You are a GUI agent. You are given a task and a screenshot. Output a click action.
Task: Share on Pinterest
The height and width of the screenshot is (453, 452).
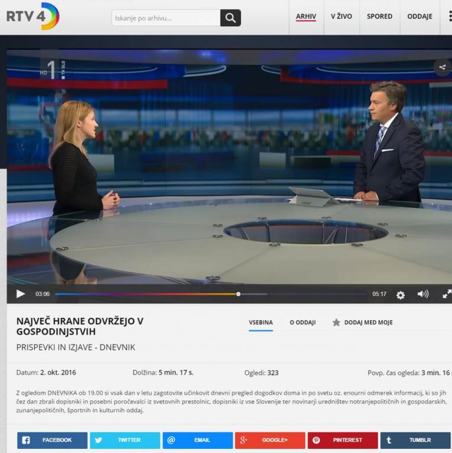tap(343, 440)
